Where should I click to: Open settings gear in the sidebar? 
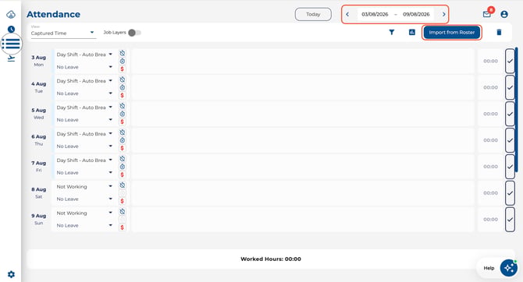coord(11,274)
